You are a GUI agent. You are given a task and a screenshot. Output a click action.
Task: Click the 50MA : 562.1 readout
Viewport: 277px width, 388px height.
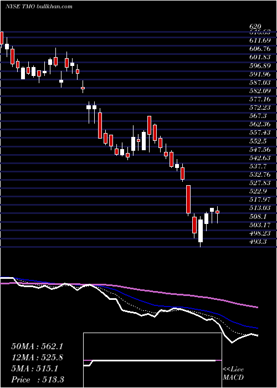pos(37,346)
